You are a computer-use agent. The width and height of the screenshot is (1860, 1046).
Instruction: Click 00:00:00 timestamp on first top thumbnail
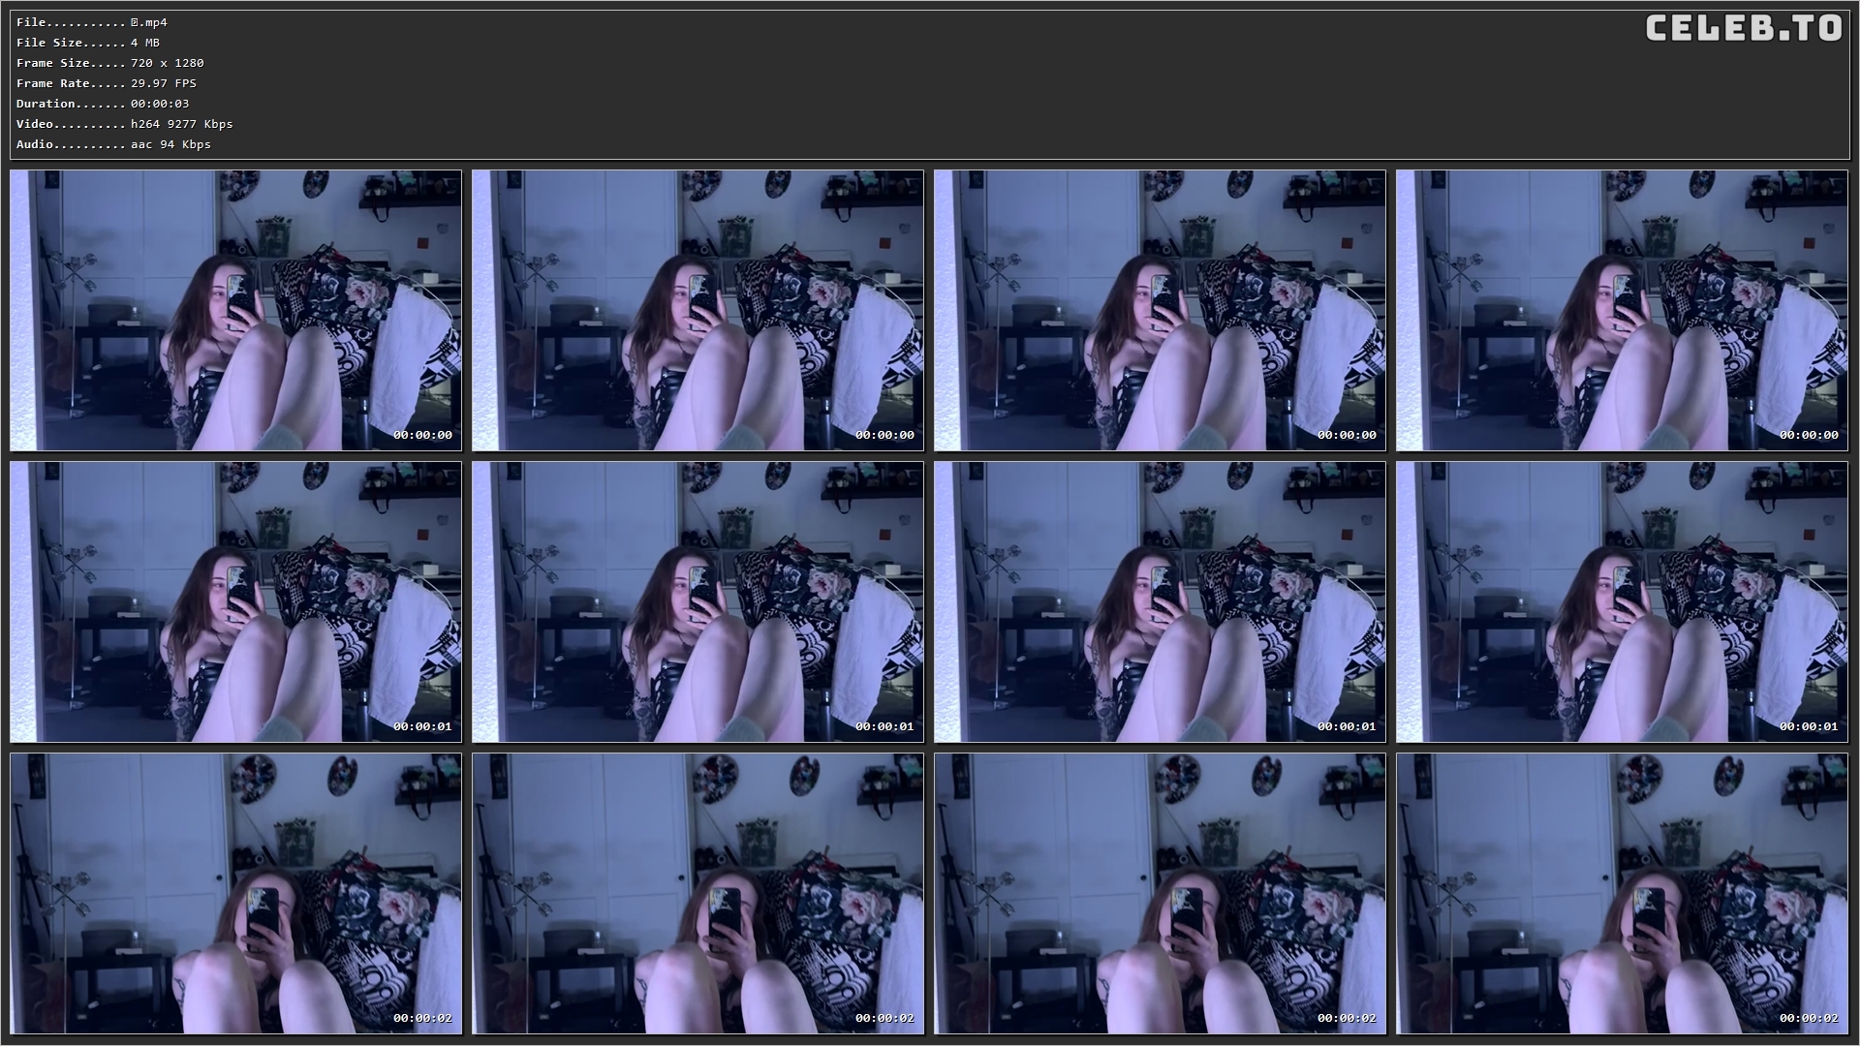click(422, 435)
